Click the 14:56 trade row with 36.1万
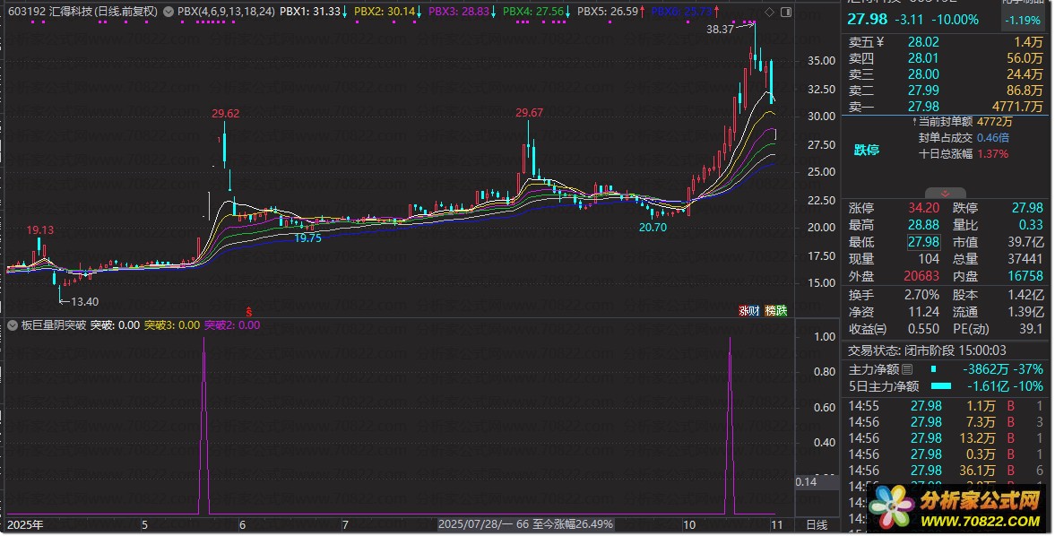1055x536 pixels. click(x=946, y=471)
